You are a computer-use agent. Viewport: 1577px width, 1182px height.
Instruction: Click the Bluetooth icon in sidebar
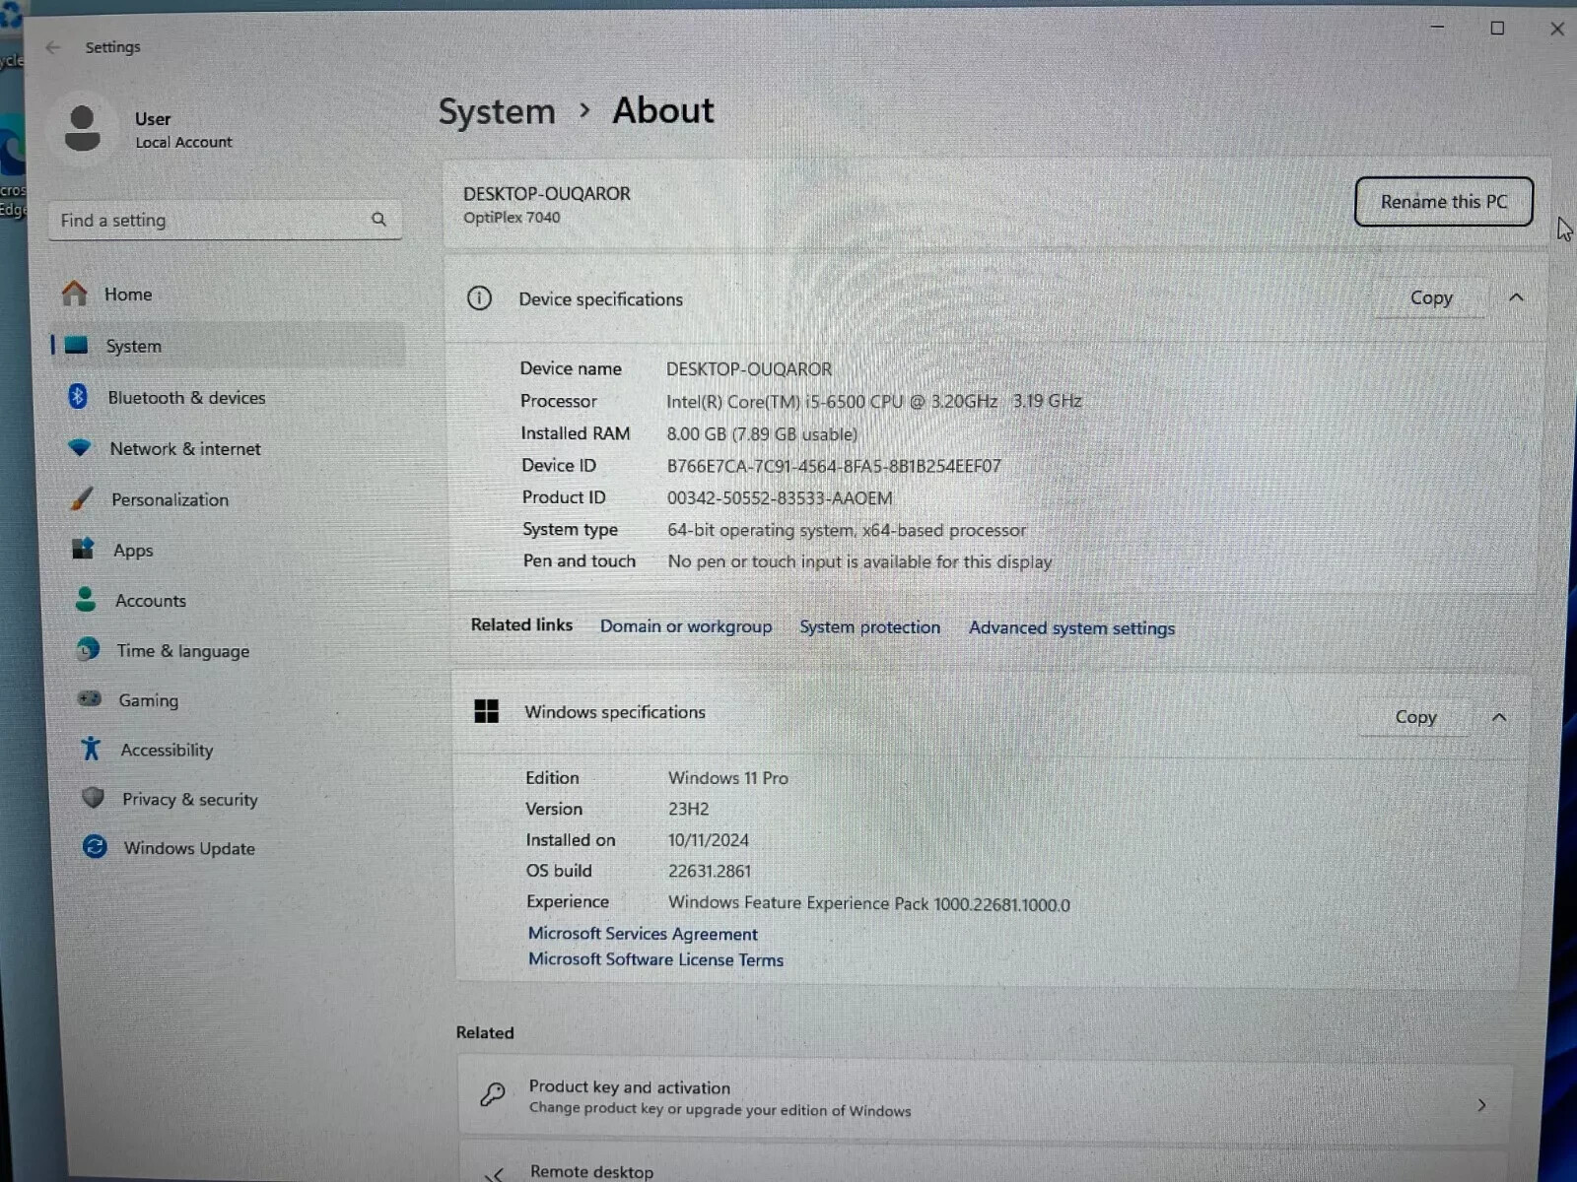point(78,397)
